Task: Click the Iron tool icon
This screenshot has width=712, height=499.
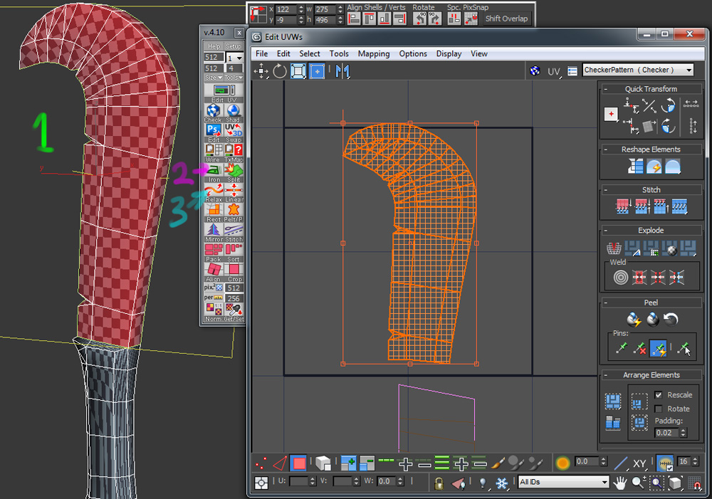Action: pyautogui.click(x=214, y=170)
